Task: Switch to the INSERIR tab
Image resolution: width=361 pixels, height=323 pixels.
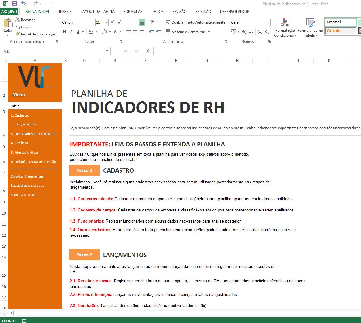Action: 65,11
